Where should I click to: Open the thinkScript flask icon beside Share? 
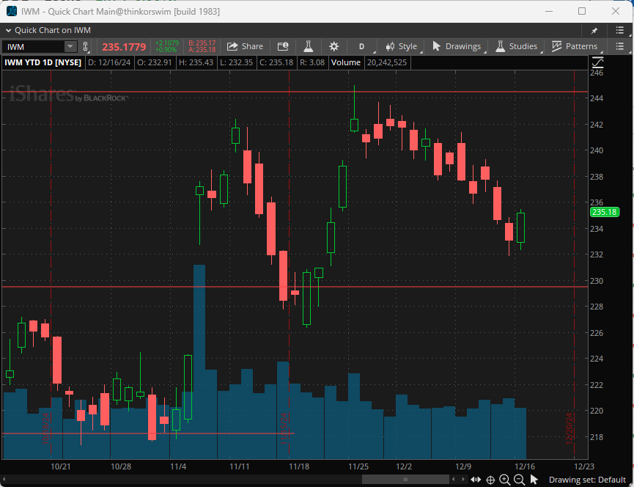pos(309,46)
